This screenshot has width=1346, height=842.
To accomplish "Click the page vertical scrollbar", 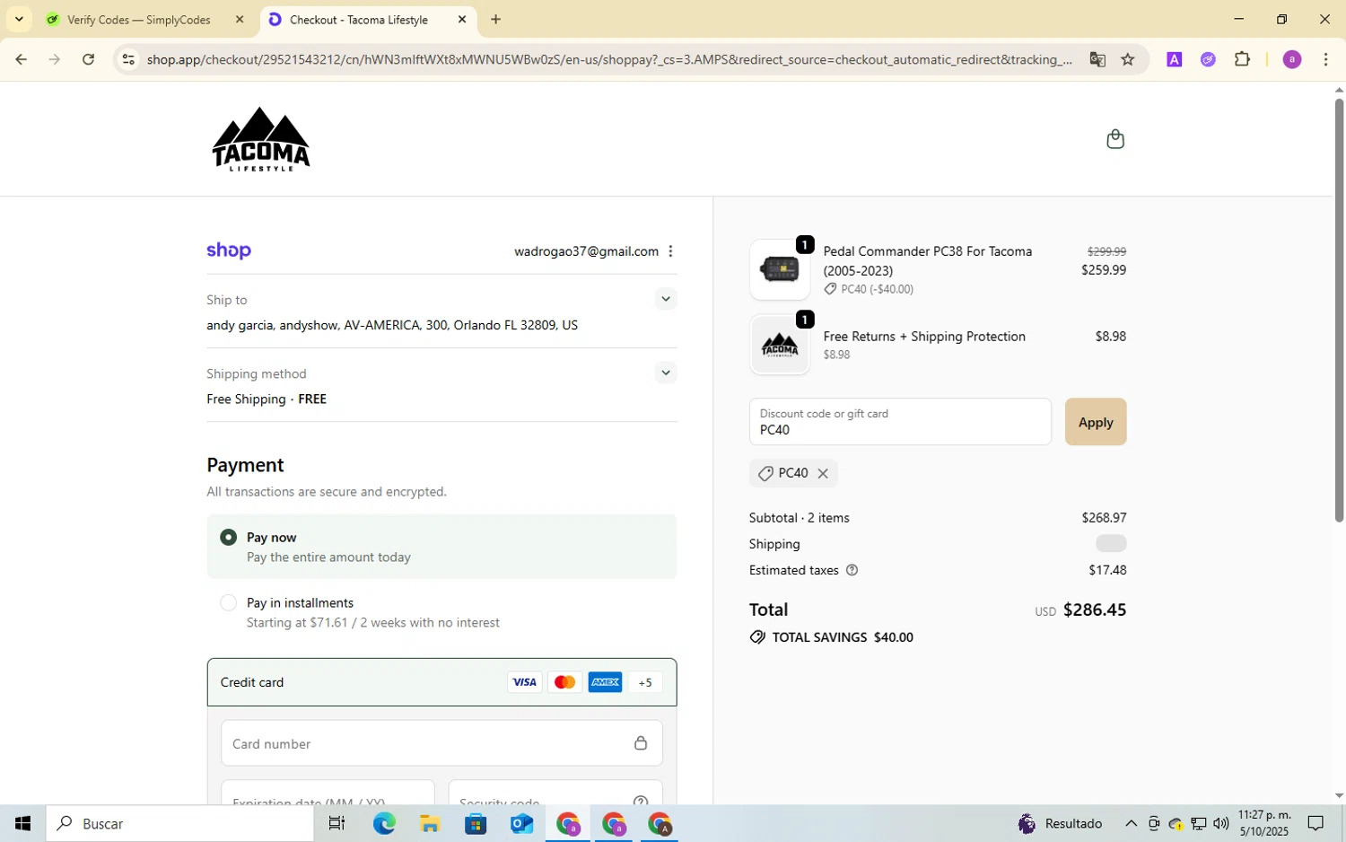I will 1339,310.
